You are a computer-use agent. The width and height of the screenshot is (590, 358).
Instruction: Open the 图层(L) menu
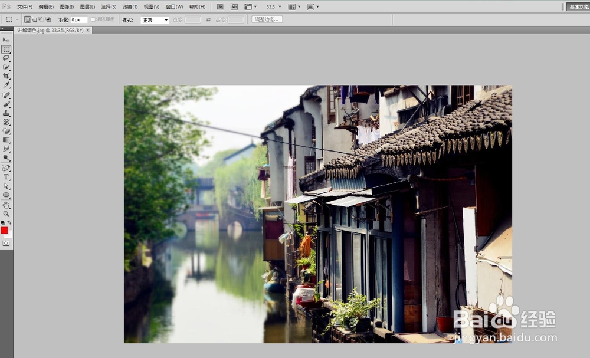pyautogui.click(x=87, y=6)
